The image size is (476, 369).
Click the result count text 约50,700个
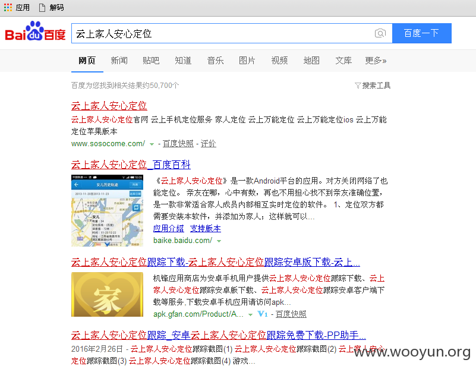pos(160,86)
